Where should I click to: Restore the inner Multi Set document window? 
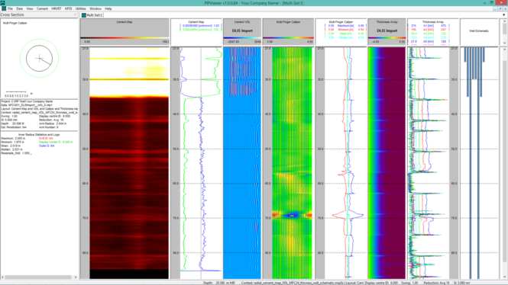(500, 8)
